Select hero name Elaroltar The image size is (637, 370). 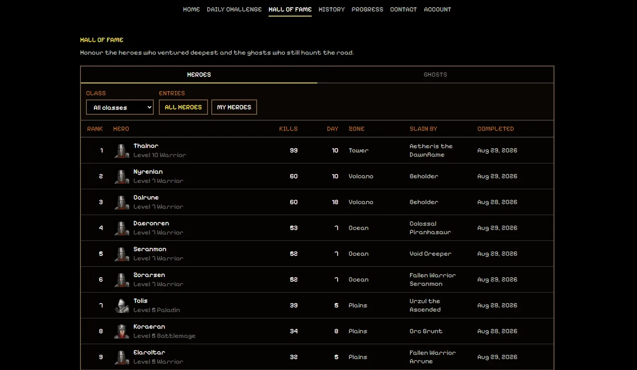(x=149, y=352)
